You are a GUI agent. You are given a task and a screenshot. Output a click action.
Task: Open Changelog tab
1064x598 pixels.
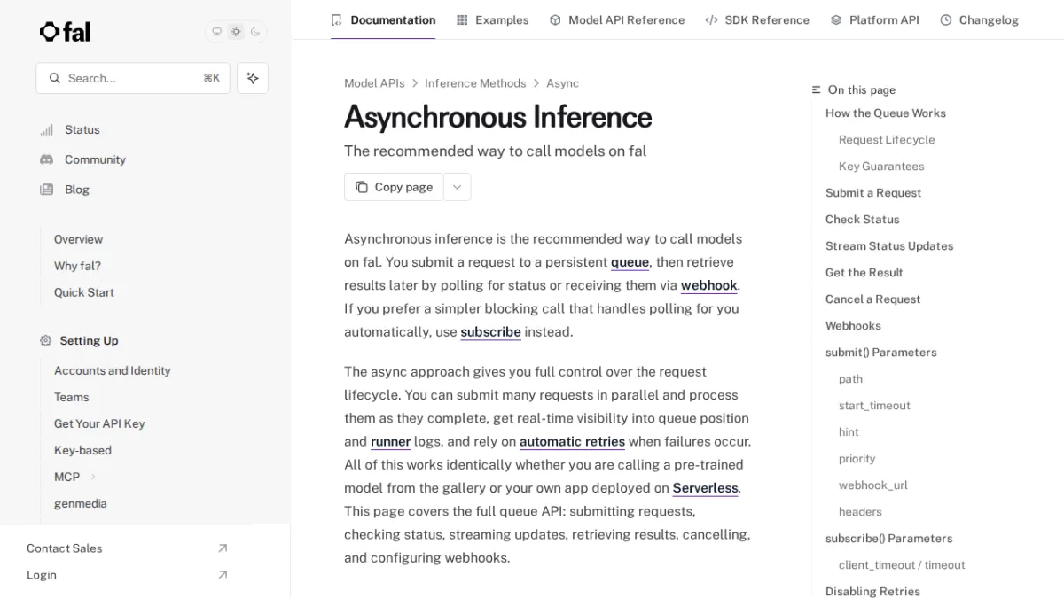[979, 19]
